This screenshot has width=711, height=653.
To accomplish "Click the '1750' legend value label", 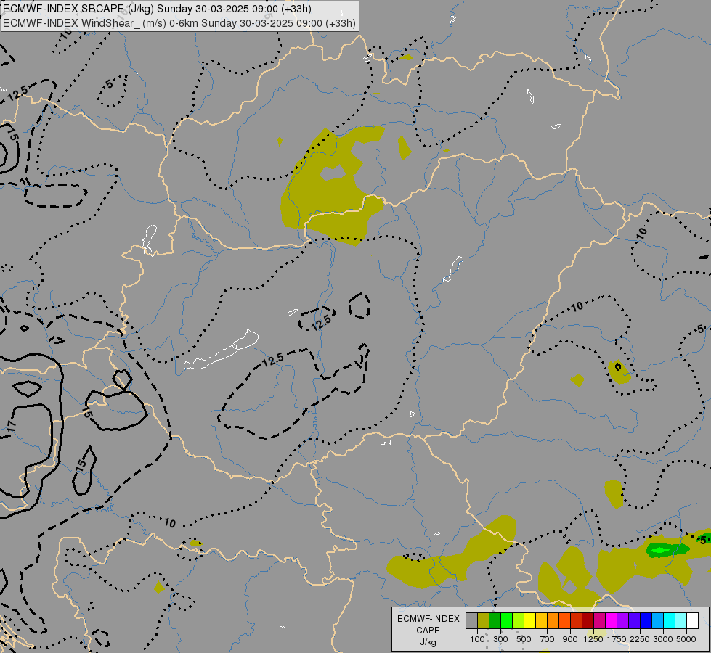I will tap(617, 639).
